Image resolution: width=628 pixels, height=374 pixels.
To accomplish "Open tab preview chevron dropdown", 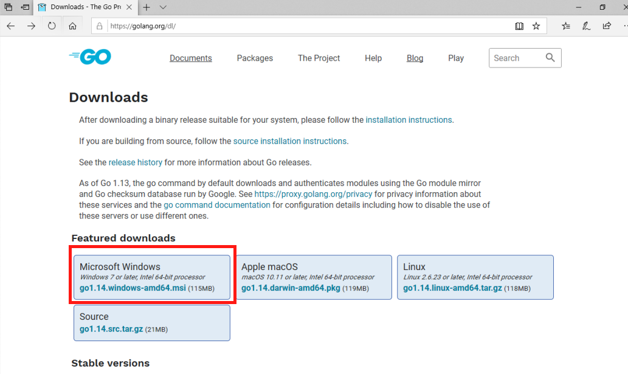I will click(x=163, y=7).
